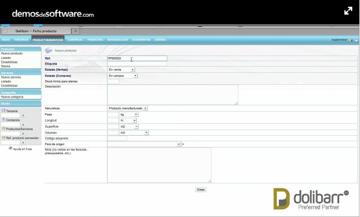Viewport: 360px width, 217px height.
Task: Click the Productos/Servicios quick search field
Action: 11,133
